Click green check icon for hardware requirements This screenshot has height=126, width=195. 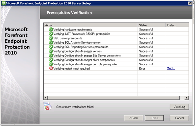[x=51, y=29]
